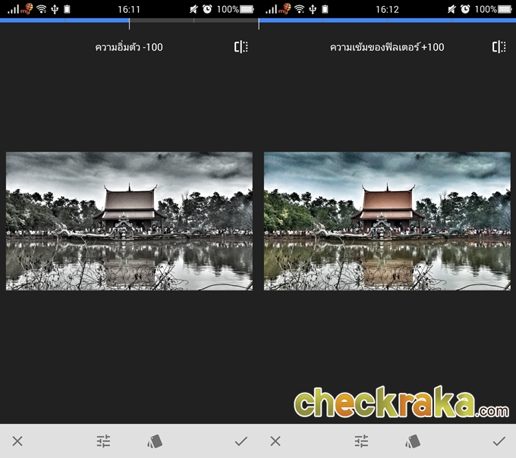Open filter styles icon in the 16:12 screen
516x458 pixels.
(413, 441)
